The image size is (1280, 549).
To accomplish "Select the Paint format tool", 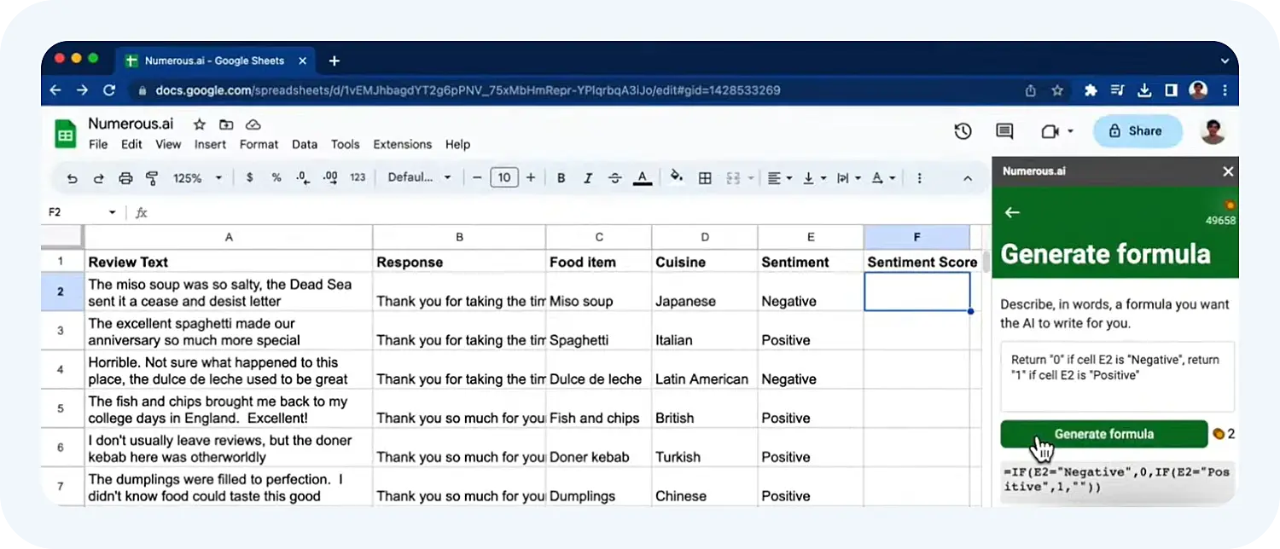I will coord(152,178).
